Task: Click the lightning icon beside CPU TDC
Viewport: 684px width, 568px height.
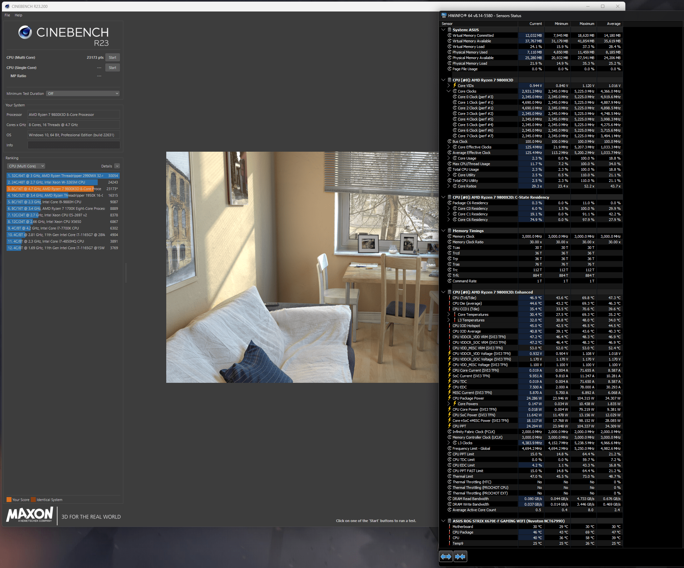Action: (x=450, y=381)
